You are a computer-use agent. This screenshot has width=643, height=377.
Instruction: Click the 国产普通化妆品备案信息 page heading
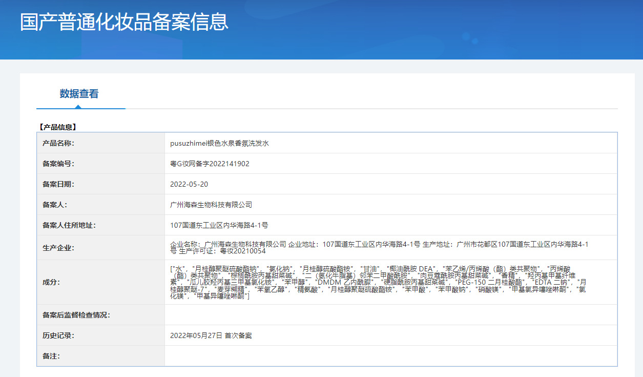124,23
